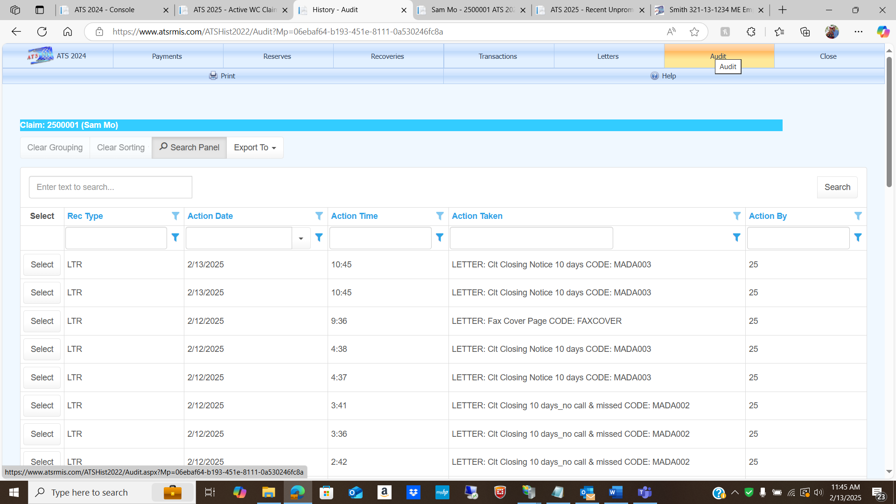Click the ATS 2024 logo
The height and width of the screenshot is (504, 896).
40,56
